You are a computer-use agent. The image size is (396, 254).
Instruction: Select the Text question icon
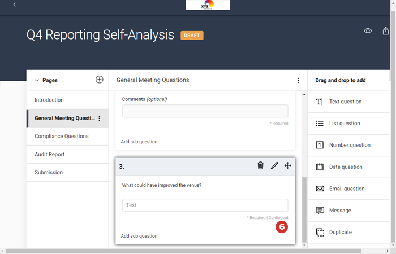pos(319,102)
